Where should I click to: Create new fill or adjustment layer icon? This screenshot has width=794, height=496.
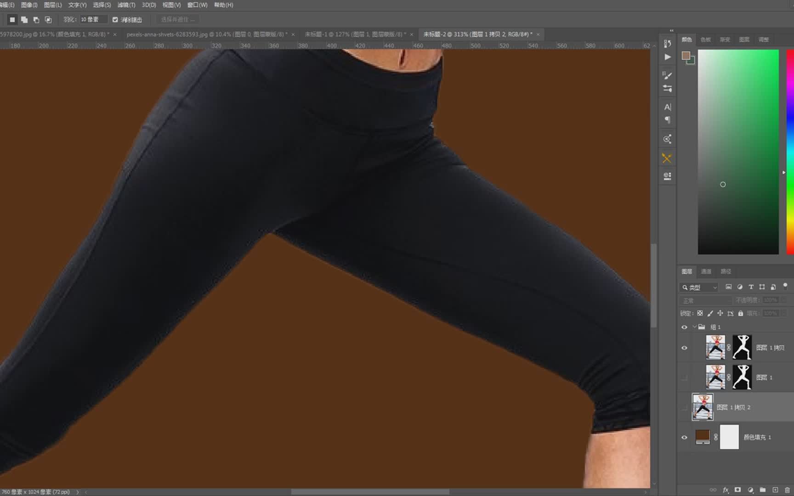coord(750,490)
